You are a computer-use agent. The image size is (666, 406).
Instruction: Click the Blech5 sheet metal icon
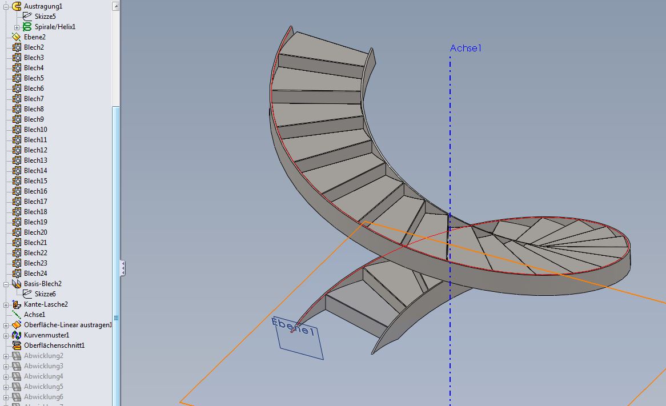(17, 78)
